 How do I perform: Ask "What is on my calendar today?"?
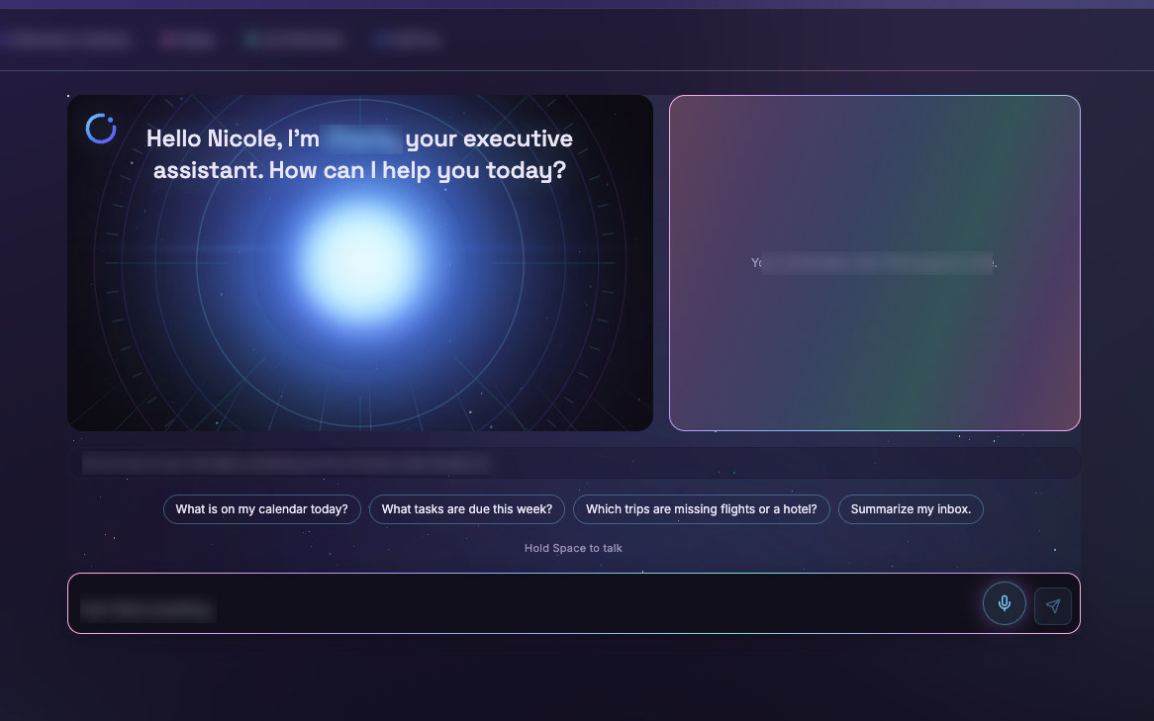[262, 509]
